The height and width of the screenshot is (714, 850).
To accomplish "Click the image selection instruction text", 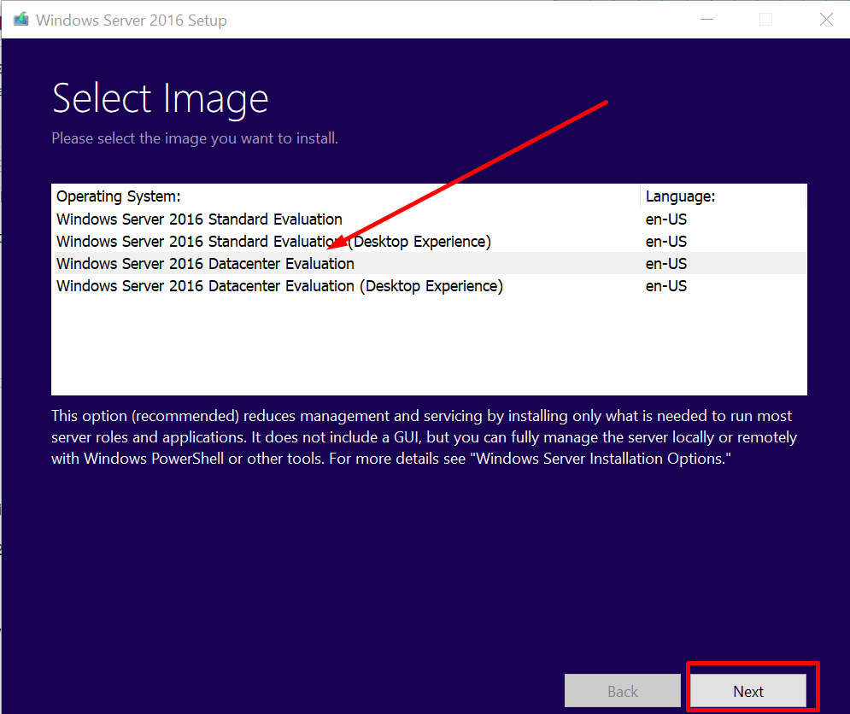I will click(195, 138).
